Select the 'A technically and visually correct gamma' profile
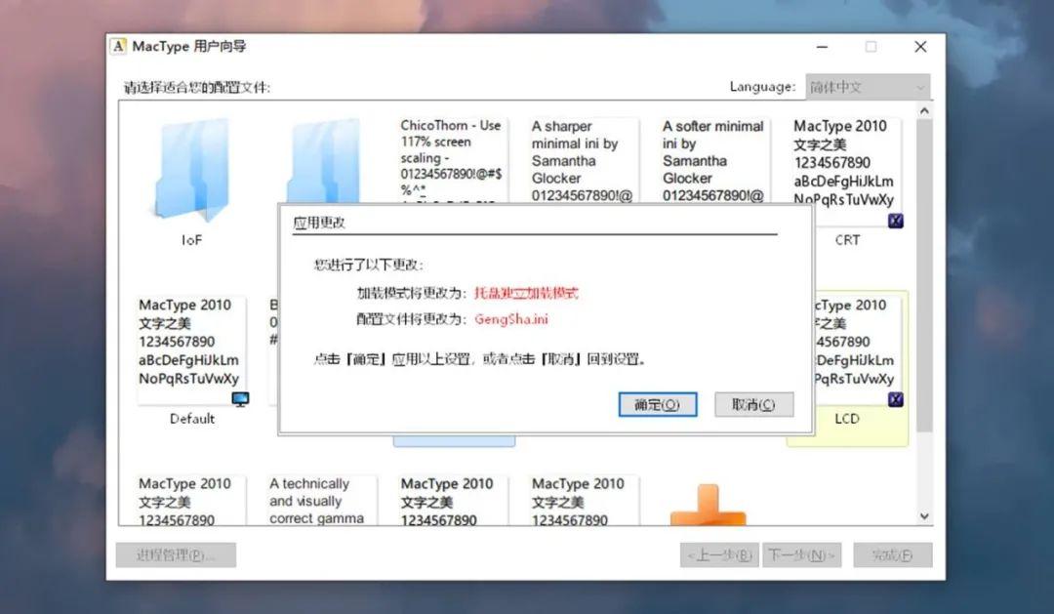This screenshot has height=614, width=1054. 319,500
